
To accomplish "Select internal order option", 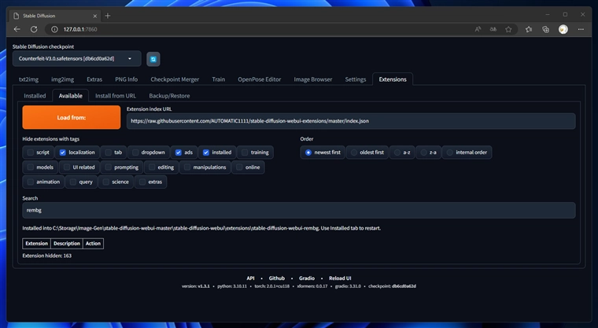I will pyautogui.click(x=449, y=153).
